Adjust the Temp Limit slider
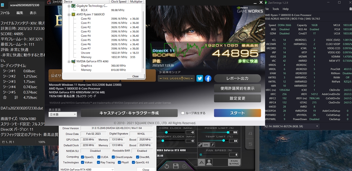Viewport: 352px width, 171px height. coord(223,141)
